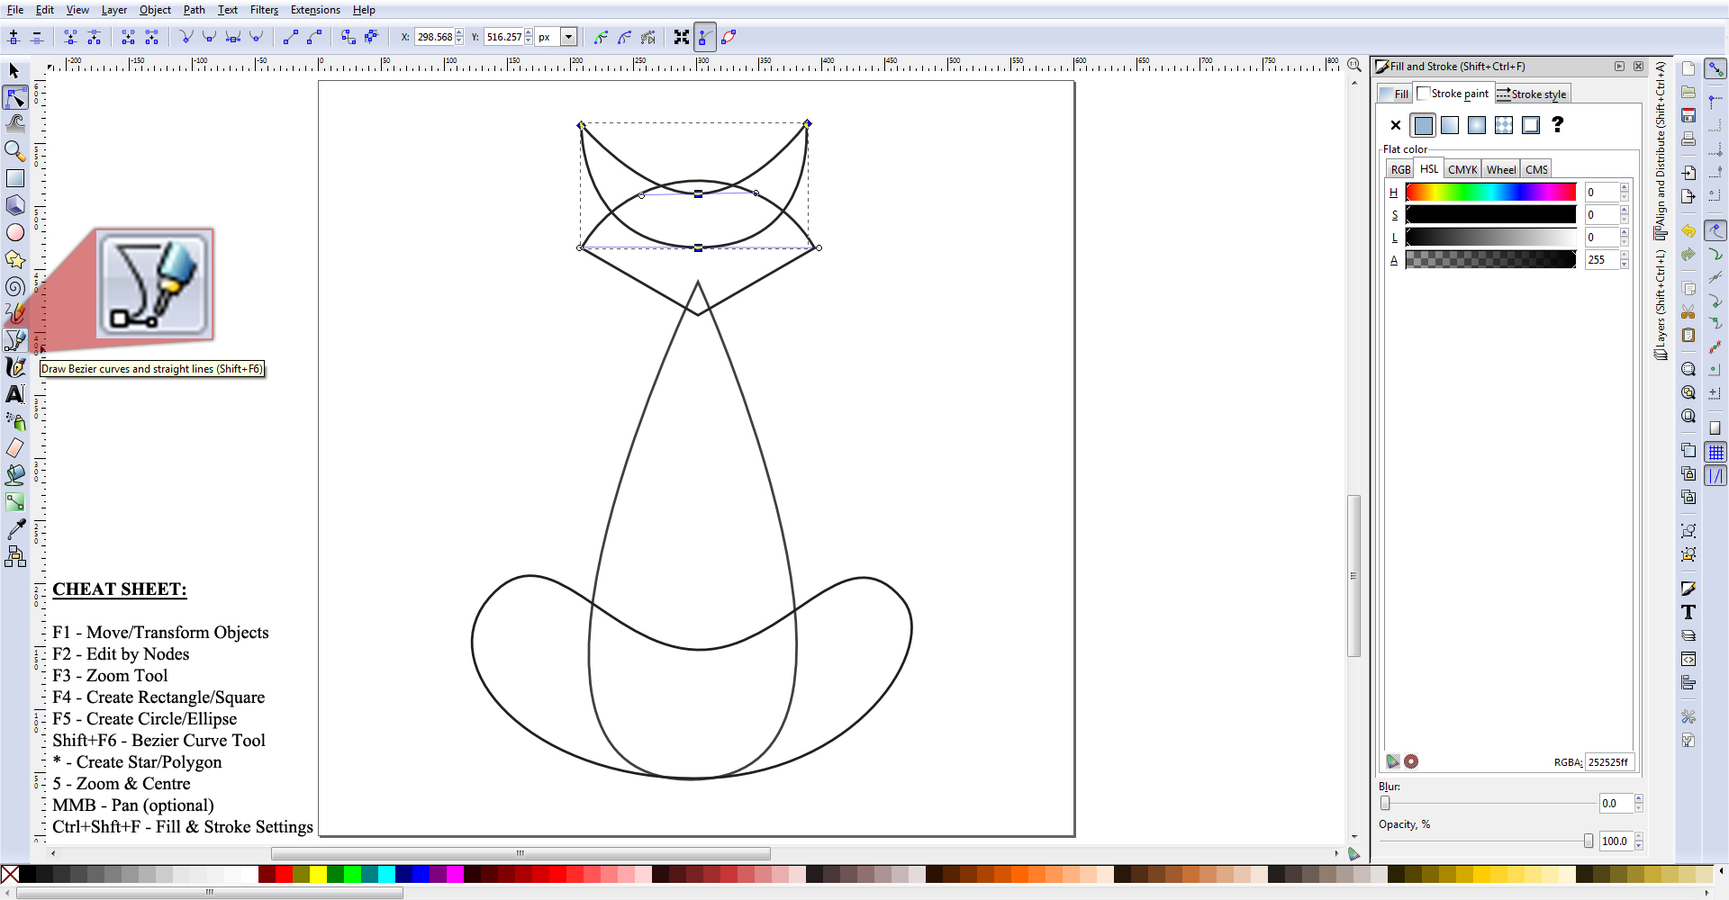Switch to the CMYK color tab
The height and width of the screenshot is (900, 1729).
point(1462,169)
